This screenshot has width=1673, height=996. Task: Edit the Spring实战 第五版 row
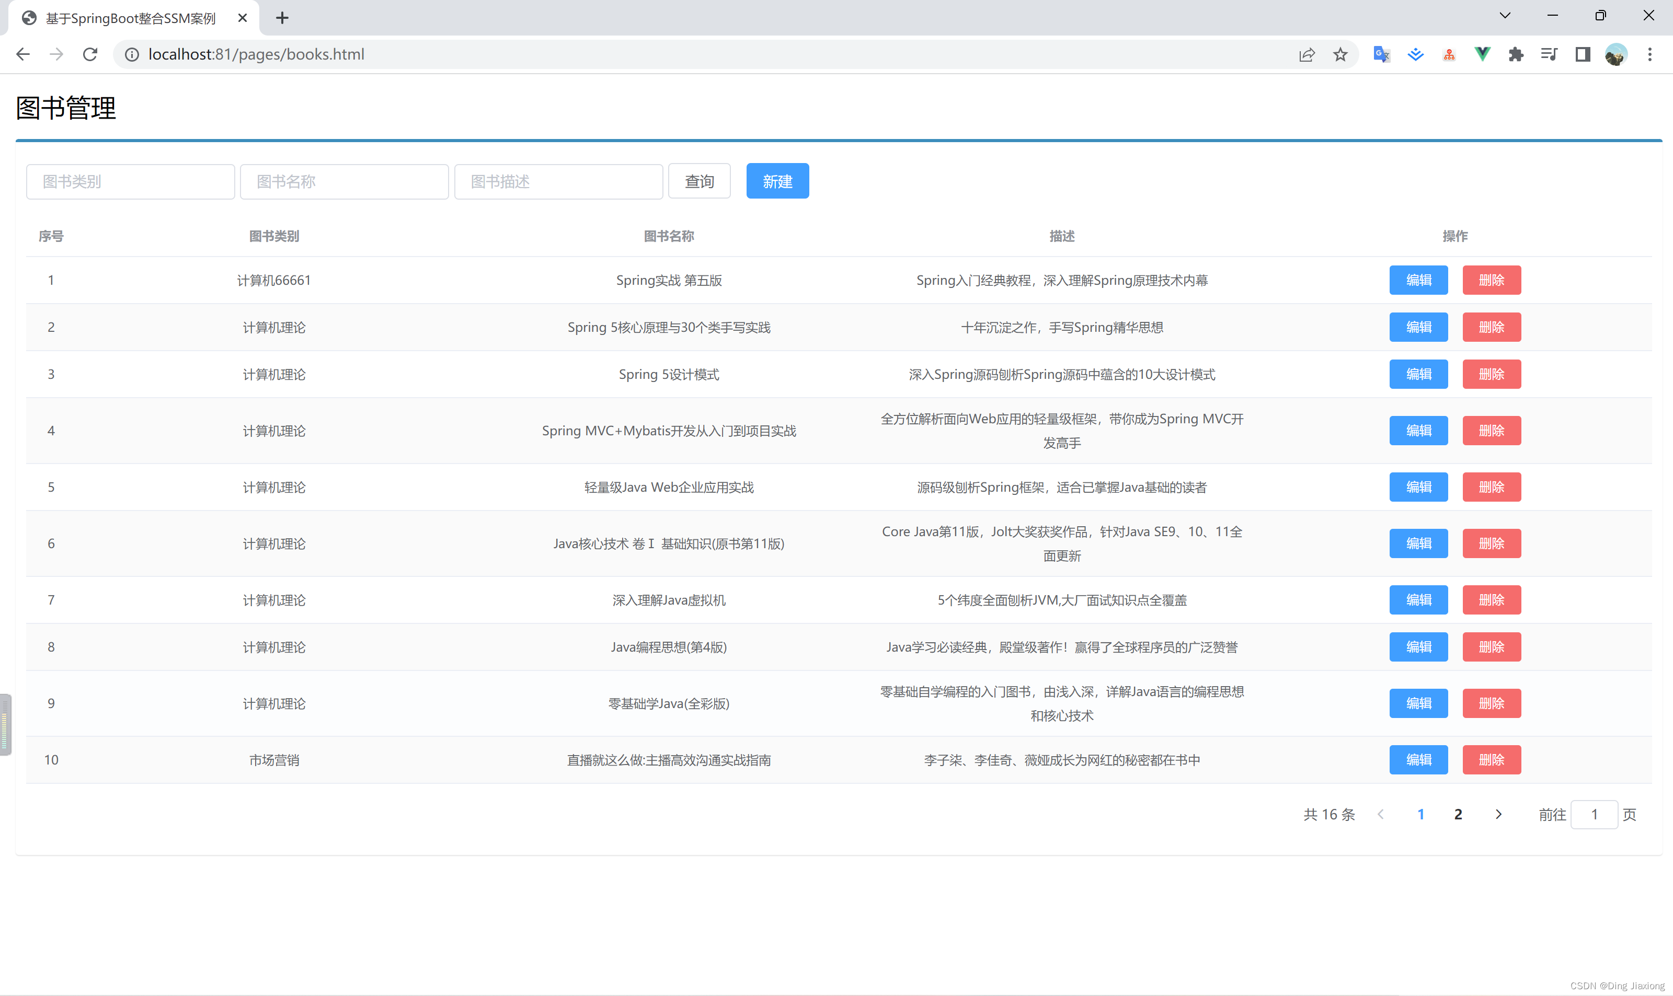tap(1418, 280)
